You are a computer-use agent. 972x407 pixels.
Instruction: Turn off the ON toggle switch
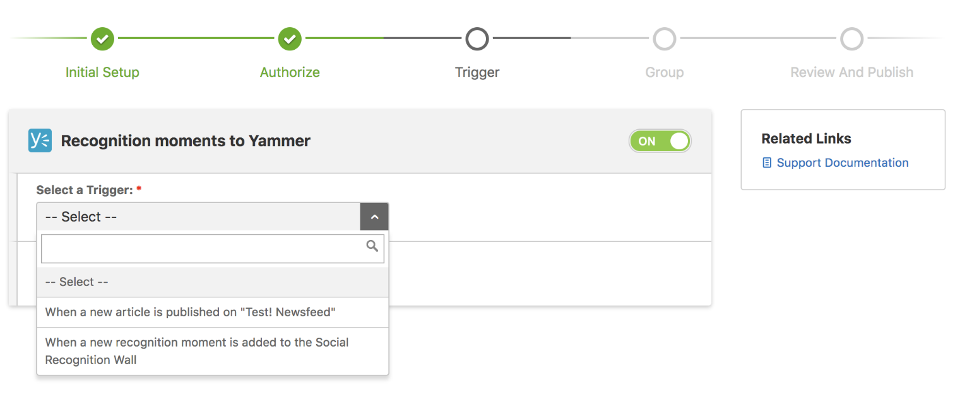(x=660, y=141)
